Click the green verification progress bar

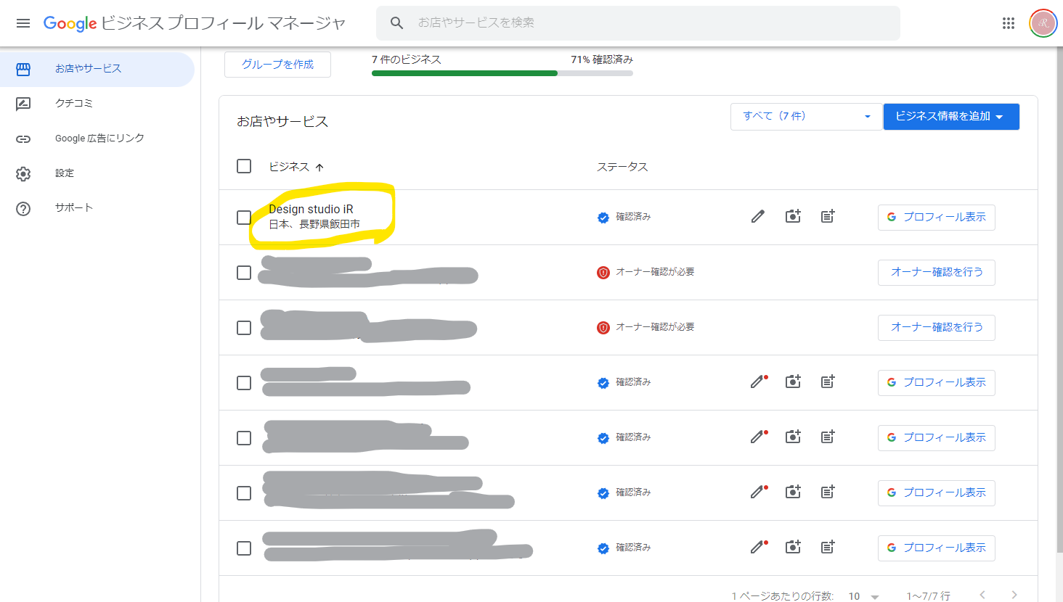pyautogui.click(x=465, y=74)
